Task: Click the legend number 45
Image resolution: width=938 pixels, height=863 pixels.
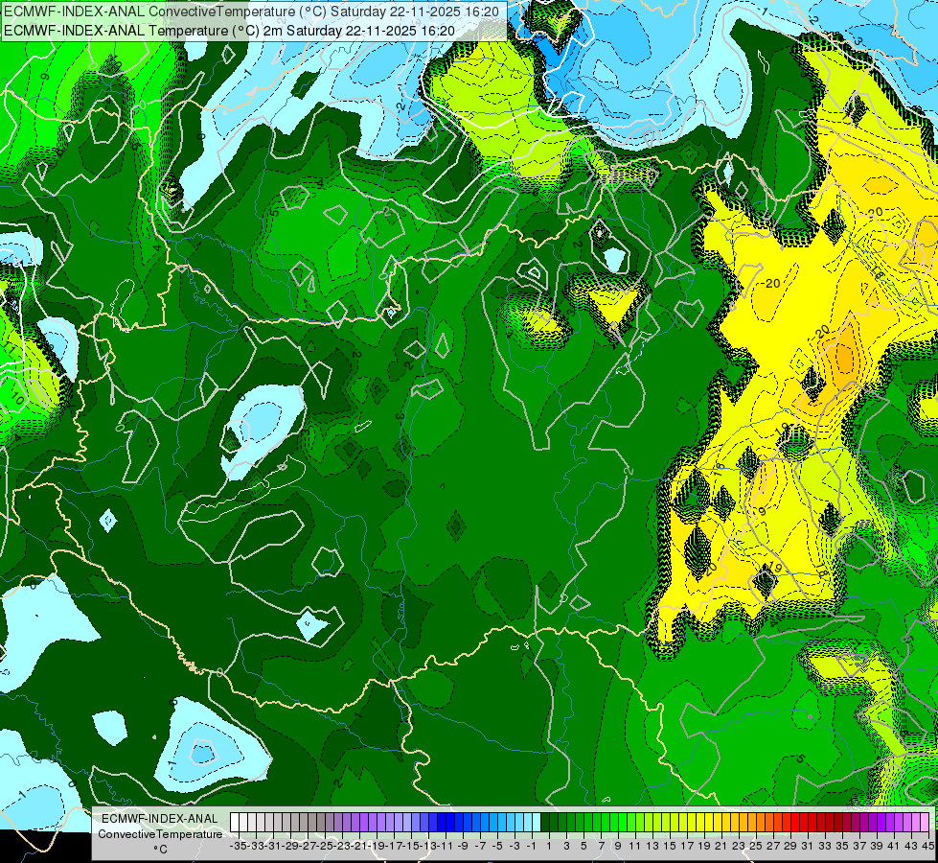Action: (928, 846)
